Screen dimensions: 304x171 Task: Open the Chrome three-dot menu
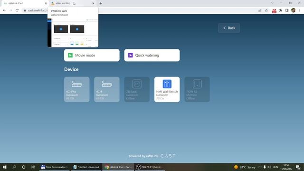click(x=300, y=10)
